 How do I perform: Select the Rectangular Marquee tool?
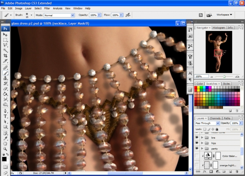[5, 40]
